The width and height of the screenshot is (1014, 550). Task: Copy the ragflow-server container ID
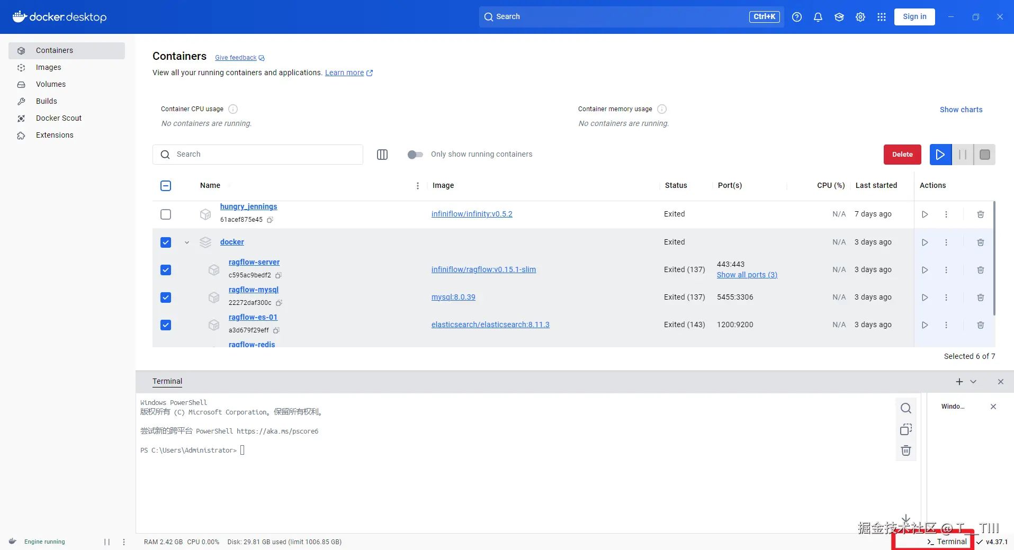pyautogui.click(x=279, y=275)
